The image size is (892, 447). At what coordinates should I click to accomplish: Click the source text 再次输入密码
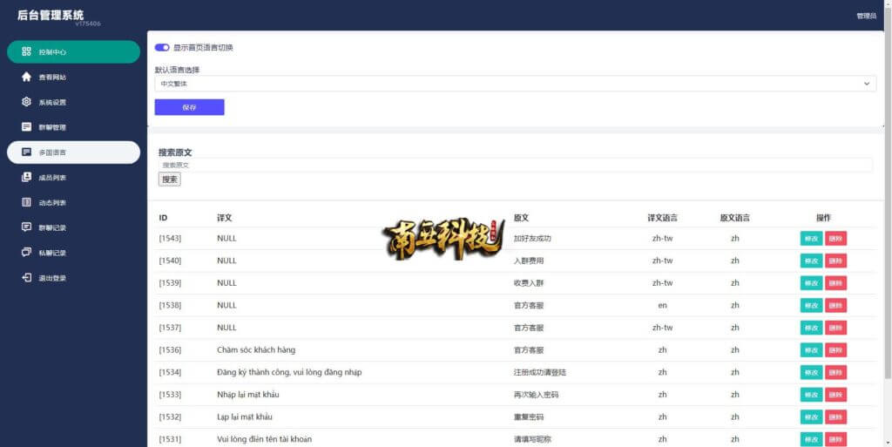pos(536,395)
